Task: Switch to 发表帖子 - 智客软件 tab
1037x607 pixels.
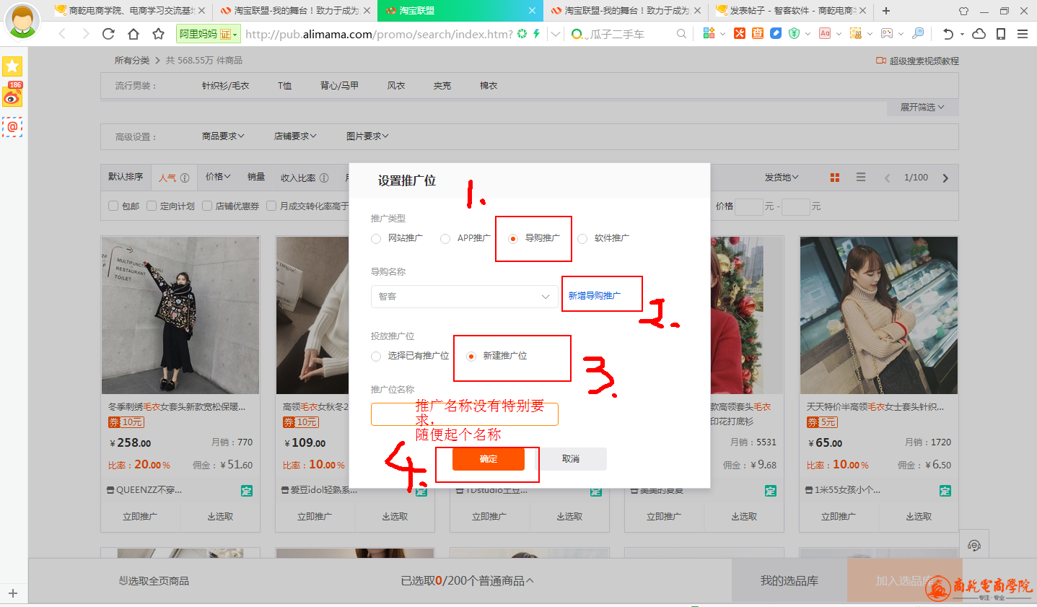Action: click(x=792, y=11)
